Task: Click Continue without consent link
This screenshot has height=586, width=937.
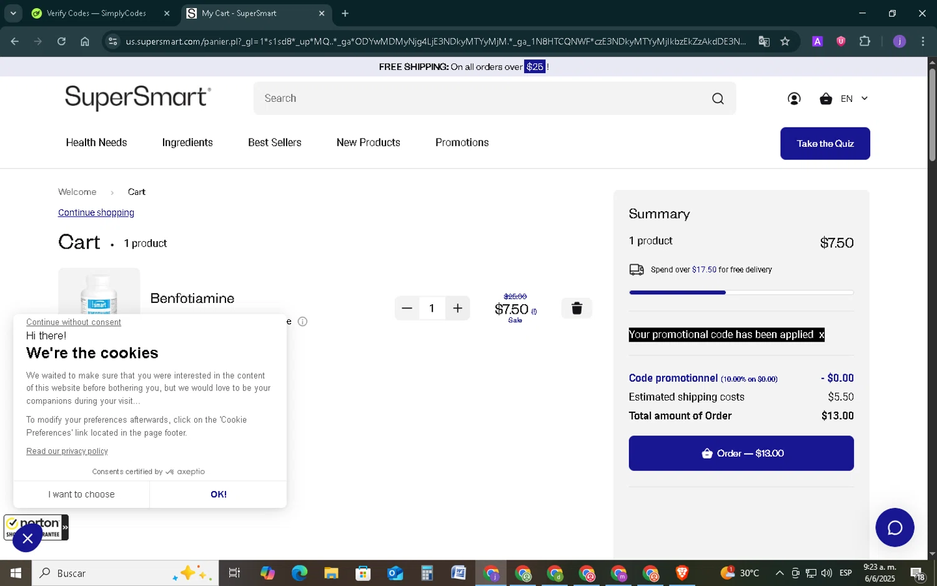Action: click(74, 322)
